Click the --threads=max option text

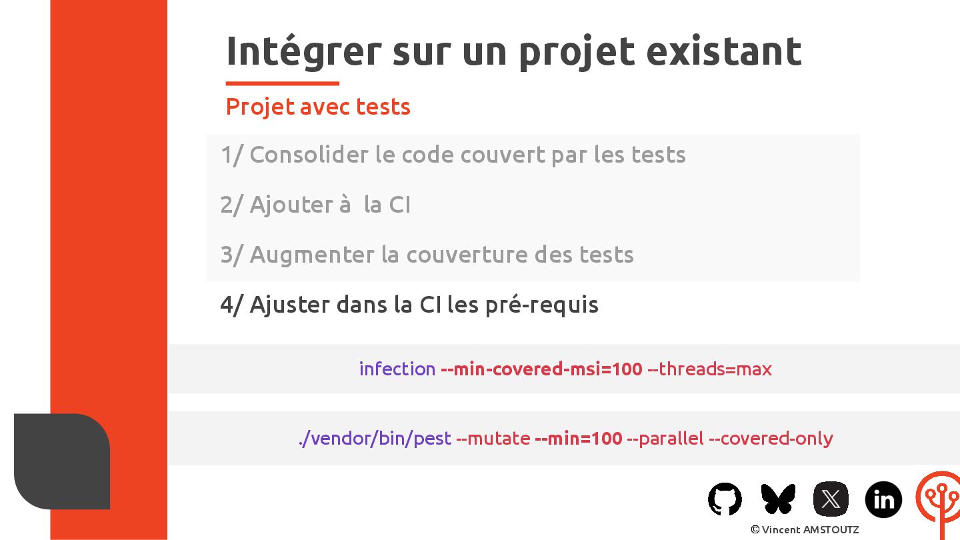(x=710, y=369)
